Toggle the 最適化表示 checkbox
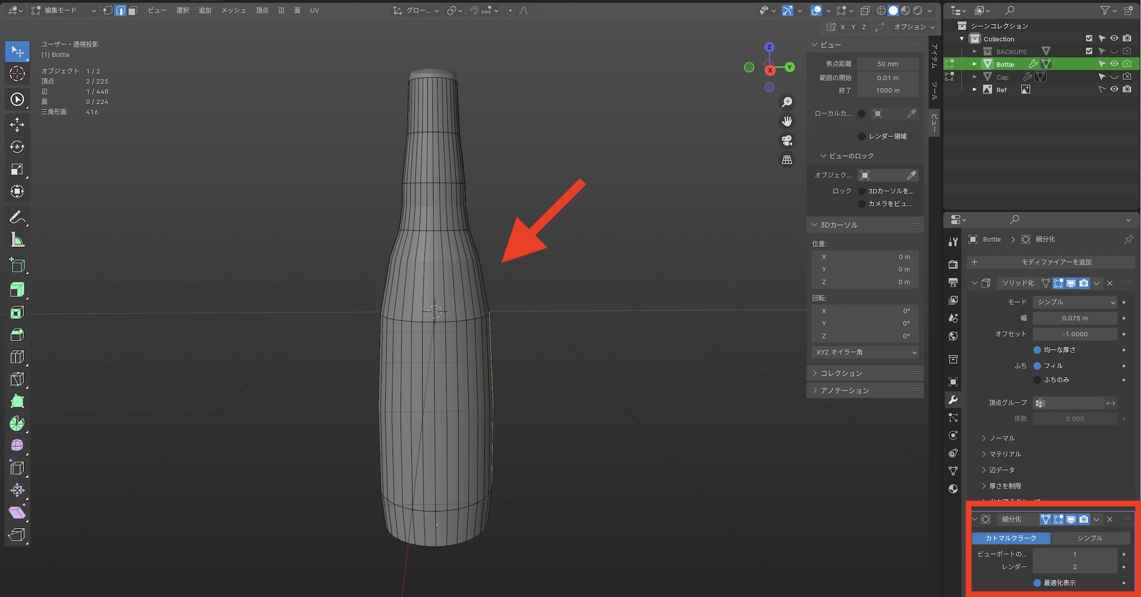 click(x=1037, y=583)
